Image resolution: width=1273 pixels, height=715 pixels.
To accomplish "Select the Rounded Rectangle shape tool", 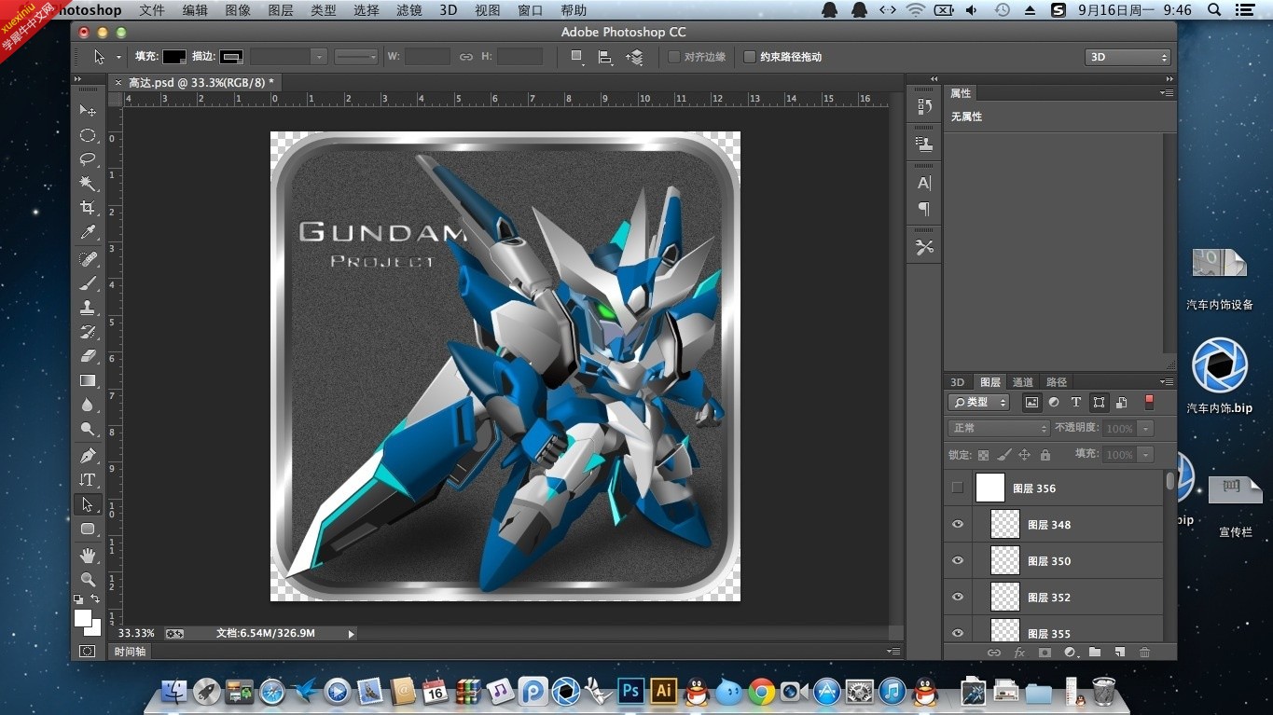I will 88,529.
